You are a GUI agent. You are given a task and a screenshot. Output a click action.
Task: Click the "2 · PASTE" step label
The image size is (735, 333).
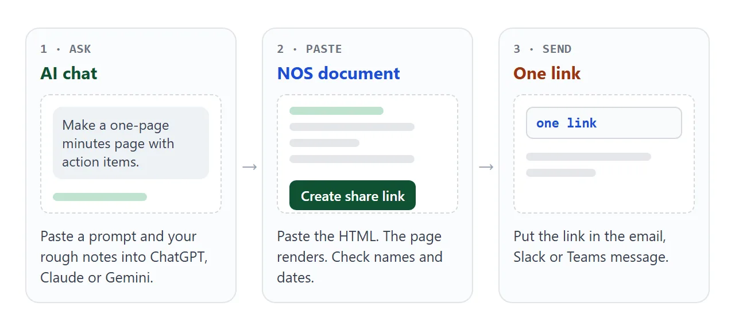310,49
